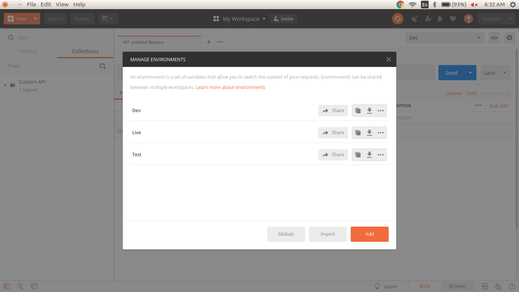Open keyboard shortcuts from status bar
The image size is (519, 292).
pyautogui.click(x=498, y=286)
